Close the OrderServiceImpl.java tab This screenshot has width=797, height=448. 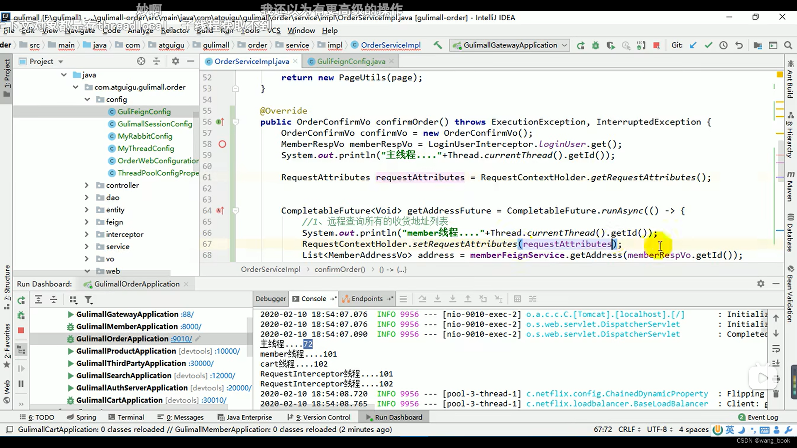tap(295, 61)
